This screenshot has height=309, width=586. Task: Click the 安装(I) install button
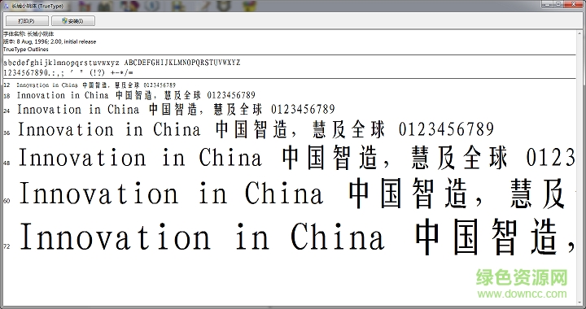(73, 21)
